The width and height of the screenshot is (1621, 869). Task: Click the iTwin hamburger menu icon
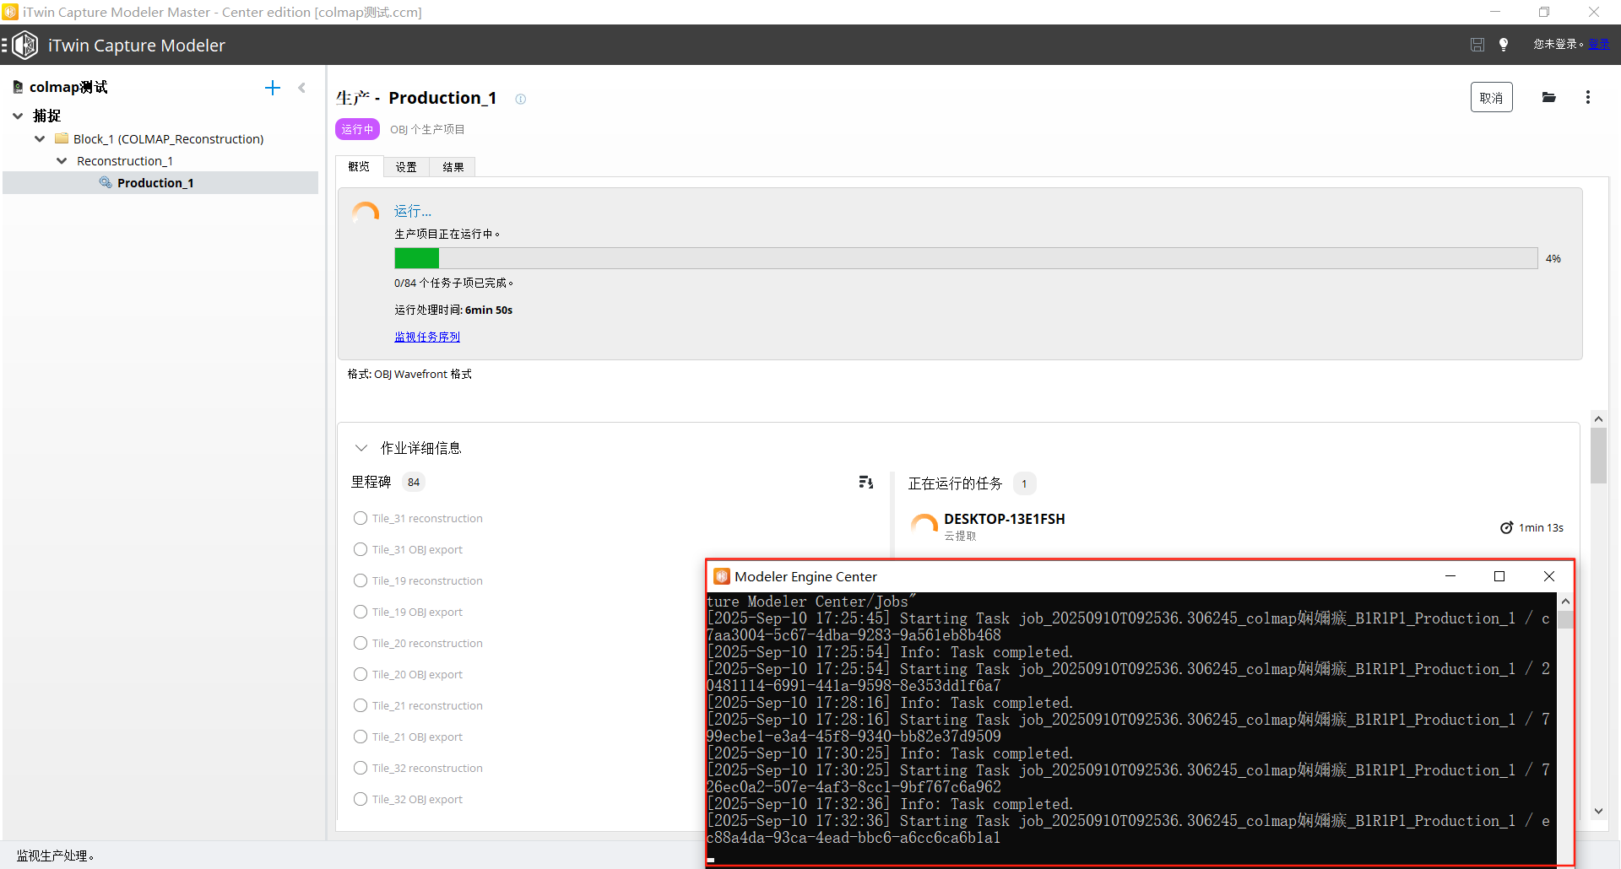pos(5,45)
